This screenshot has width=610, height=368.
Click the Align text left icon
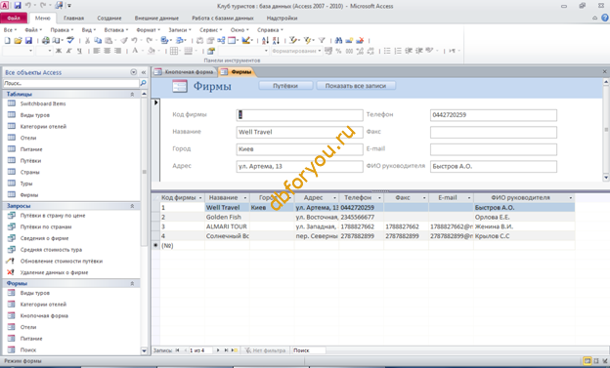tap(97, 51)
